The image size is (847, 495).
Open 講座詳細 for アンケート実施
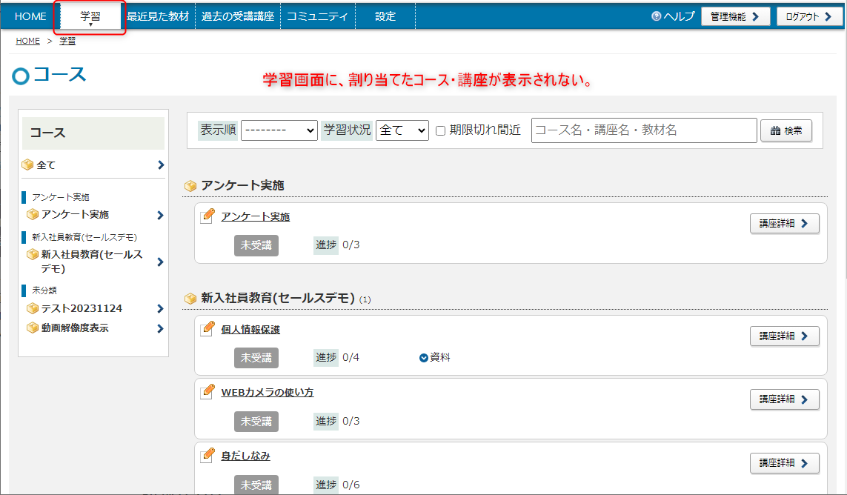click(784, 224)
